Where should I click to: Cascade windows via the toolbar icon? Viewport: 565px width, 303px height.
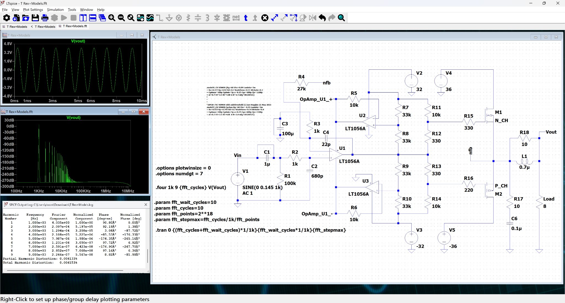(102, 18)
